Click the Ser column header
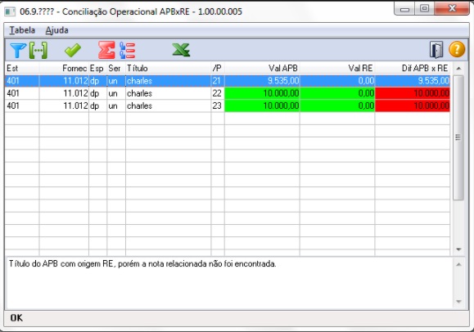The width and height of the screenshot is (474, 332). click(116, 68)
